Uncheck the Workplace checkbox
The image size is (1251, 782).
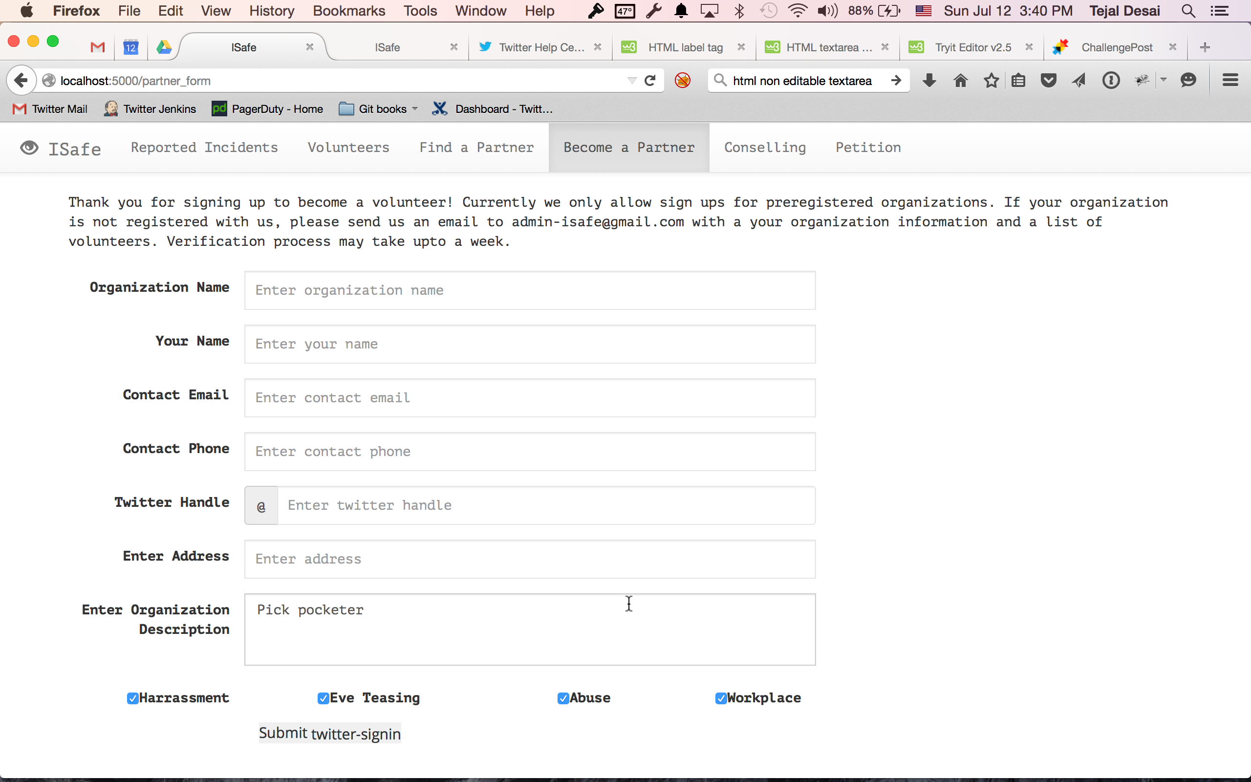tap(721, 698)
